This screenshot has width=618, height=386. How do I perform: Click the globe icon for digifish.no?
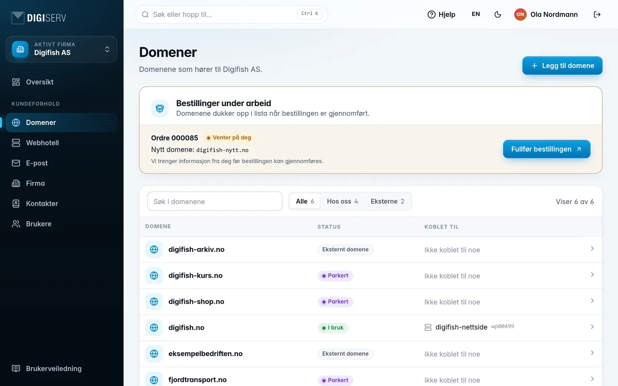(154, 328)
